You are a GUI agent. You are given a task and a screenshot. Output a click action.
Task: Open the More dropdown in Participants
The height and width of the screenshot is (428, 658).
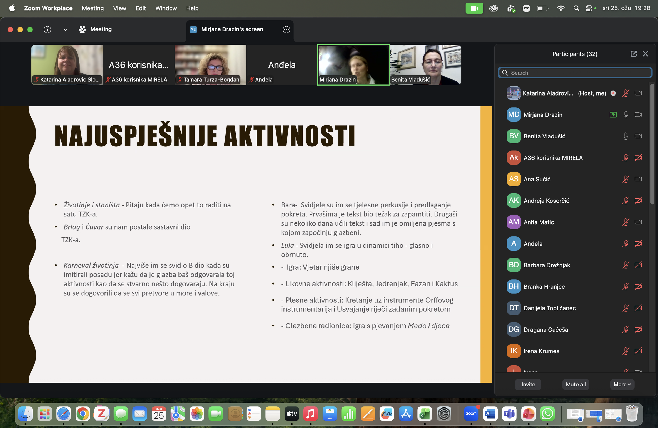(622, 384)
